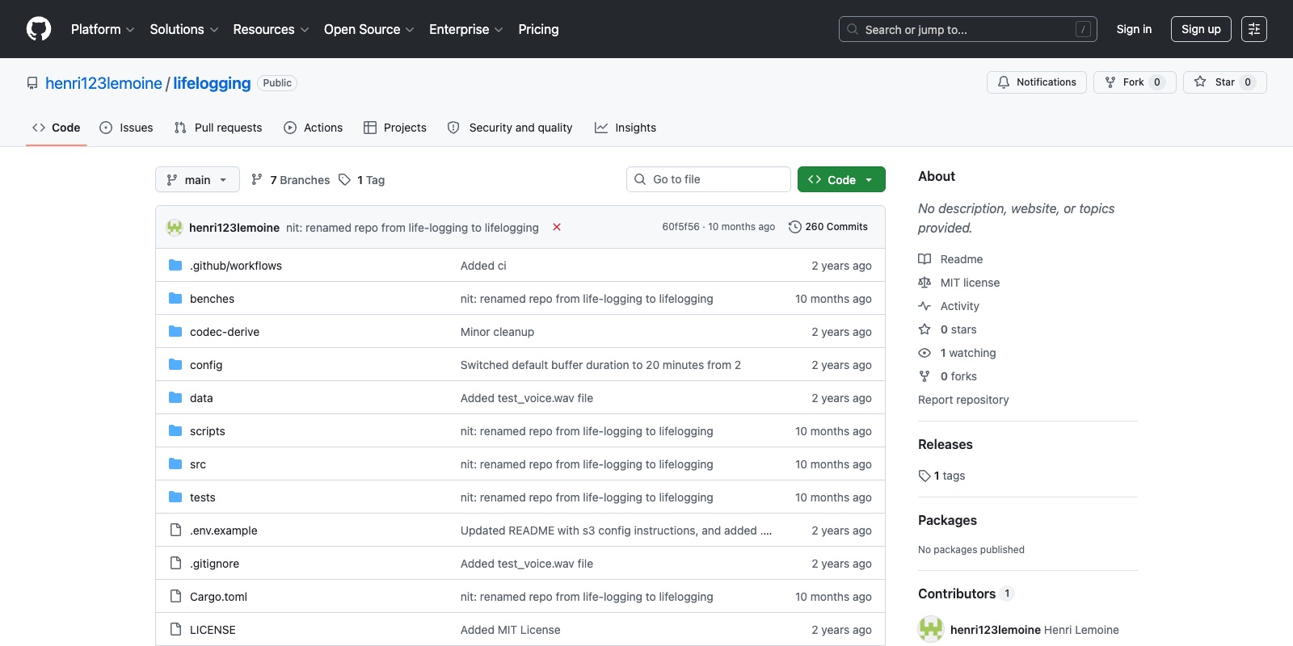The height and width of the screenshot is (646, 1293).
Task: Click the Fork icon
Action: pos(1110,82)
